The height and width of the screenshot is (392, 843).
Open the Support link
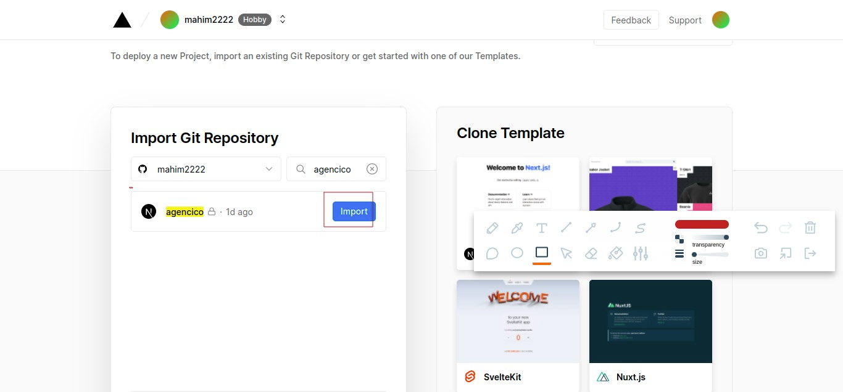click(x=685, y=20)
